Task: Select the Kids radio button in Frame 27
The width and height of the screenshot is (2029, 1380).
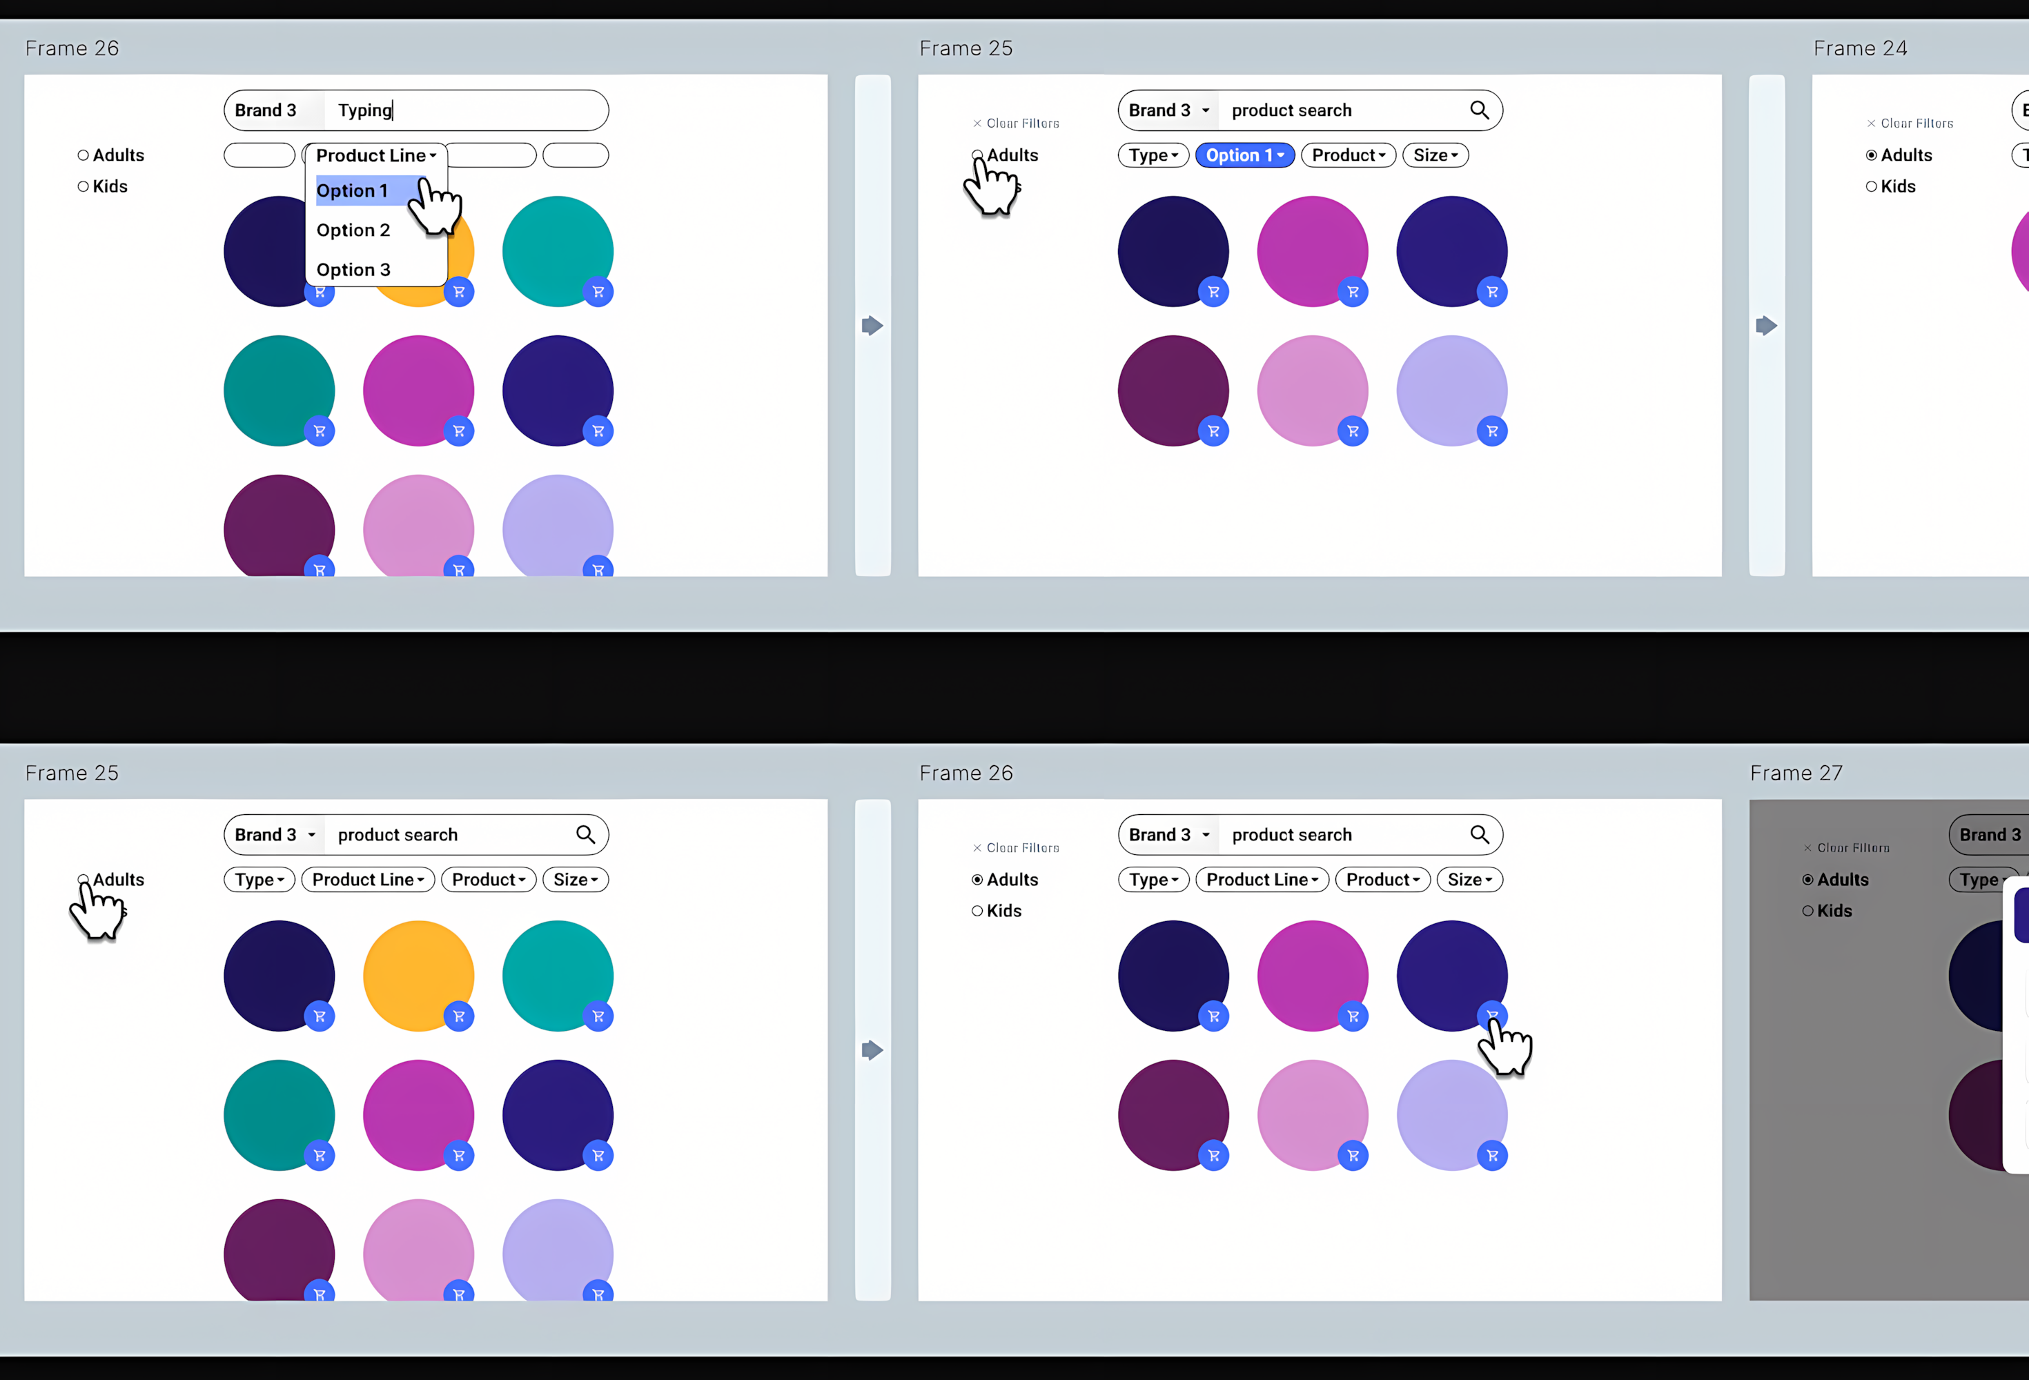Action: [1808, 910]
